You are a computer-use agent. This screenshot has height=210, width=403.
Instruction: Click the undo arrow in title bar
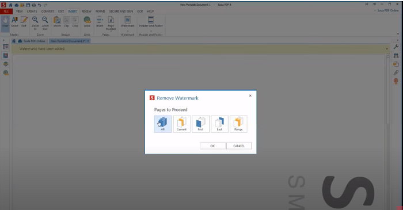(40, 5)
